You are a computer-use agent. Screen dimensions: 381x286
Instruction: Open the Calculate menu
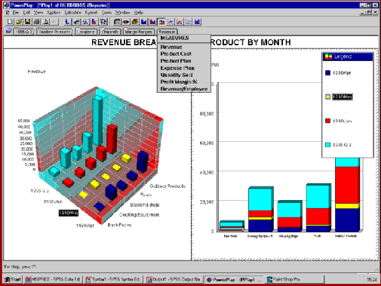pos(72,12)
